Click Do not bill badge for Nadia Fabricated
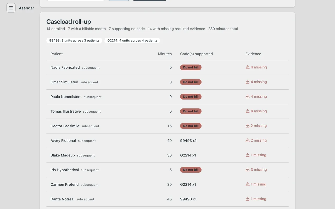The height and width of the screenshot is (209, 335). click(x=191, y=67)
